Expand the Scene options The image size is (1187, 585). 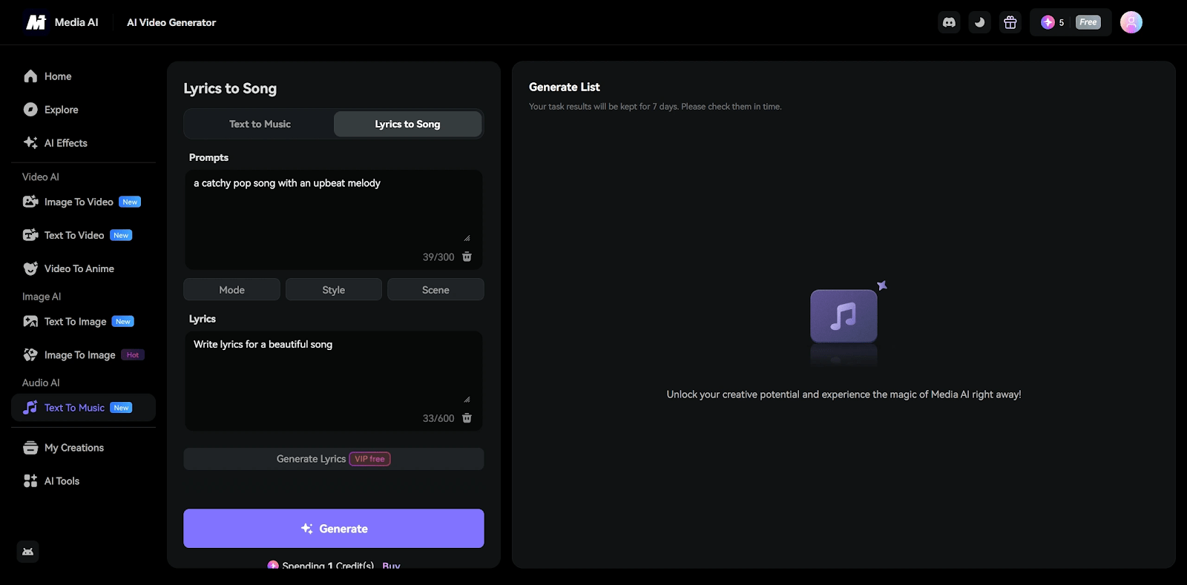point(435,290)
